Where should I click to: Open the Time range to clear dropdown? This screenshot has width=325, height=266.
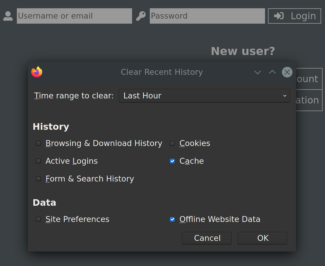[x=204, y=96]
